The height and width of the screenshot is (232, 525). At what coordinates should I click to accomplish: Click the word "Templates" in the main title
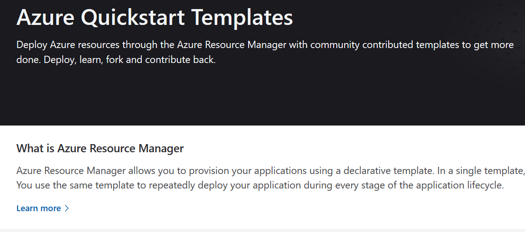pos(242,18)
